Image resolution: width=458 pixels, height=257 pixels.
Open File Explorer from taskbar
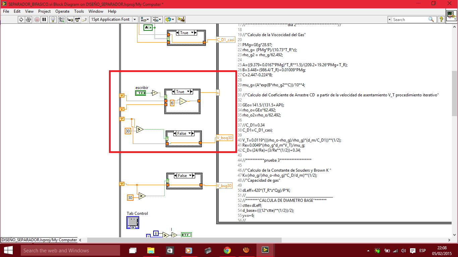pyautogui.click(x=151, y=250)
